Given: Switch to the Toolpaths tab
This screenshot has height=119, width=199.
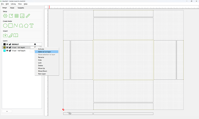Looking at the screenshot, I should coord(21,8).
